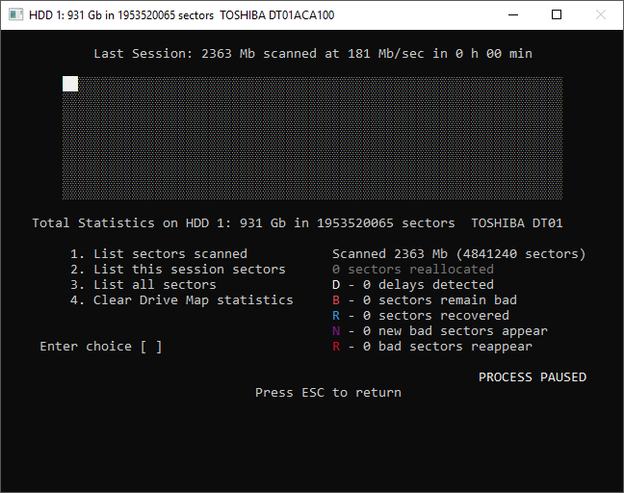Click the 'Press ESC to return' text

click(328, 393)
